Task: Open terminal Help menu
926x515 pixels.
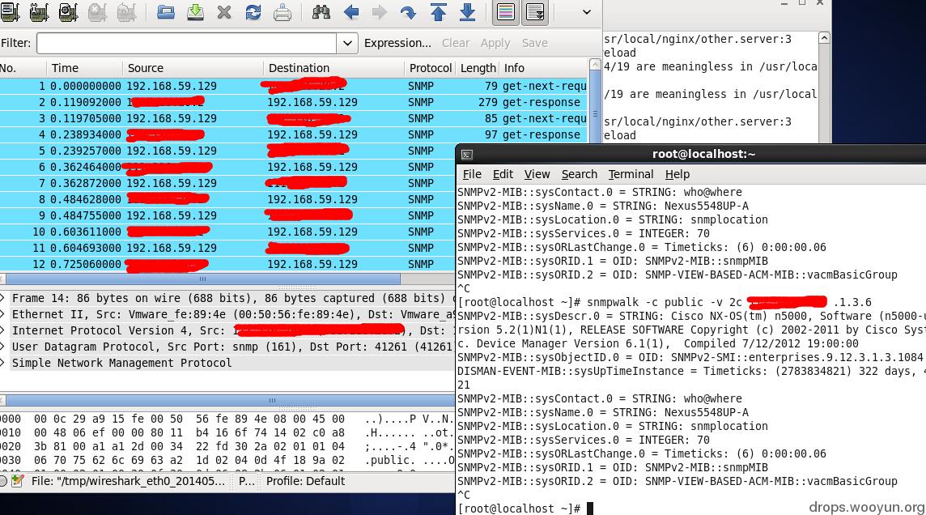Action: click(x=677, y=174)
